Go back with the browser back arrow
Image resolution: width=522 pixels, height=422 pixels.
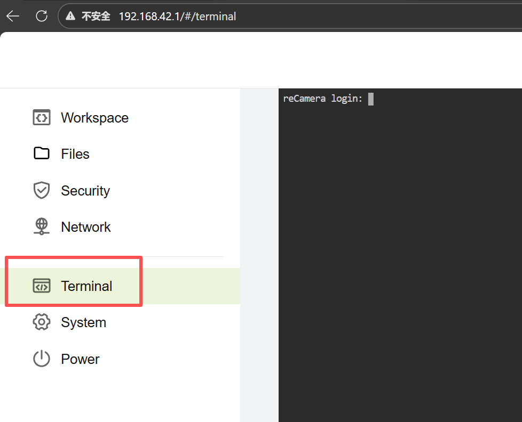[13, 16]
